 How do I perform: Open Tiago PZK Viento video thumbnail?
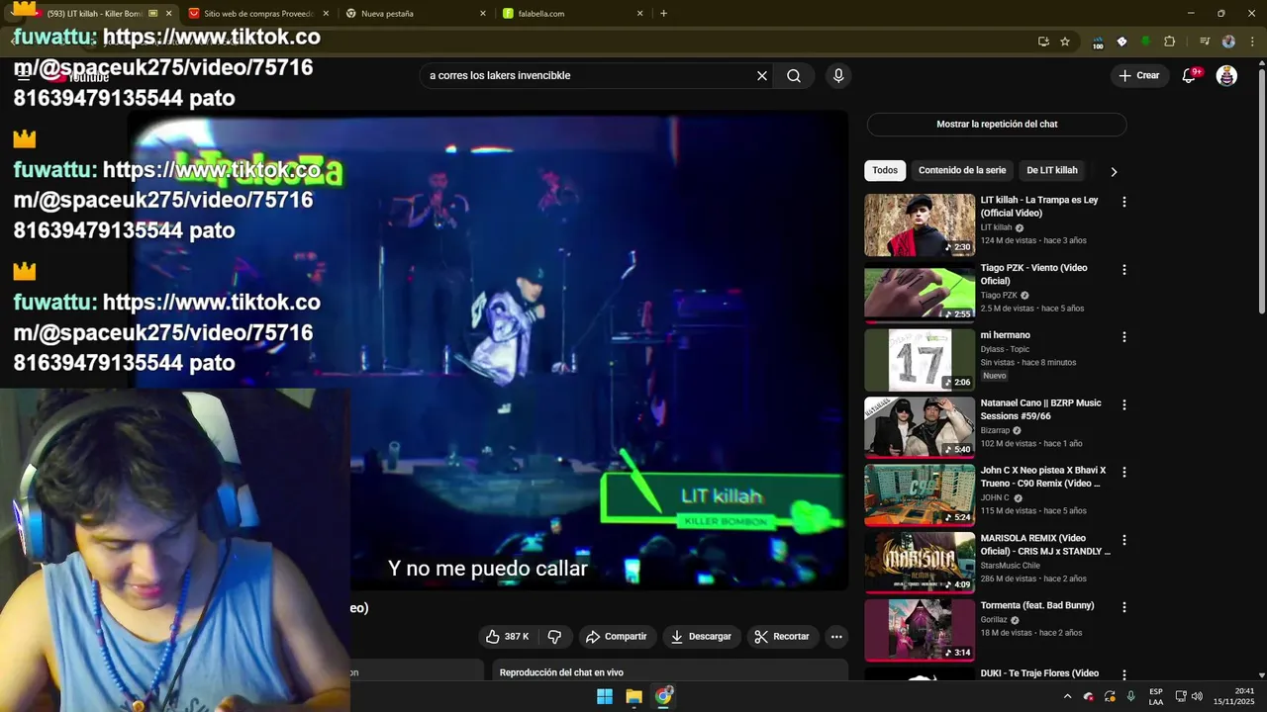click(x=920, y=293)
